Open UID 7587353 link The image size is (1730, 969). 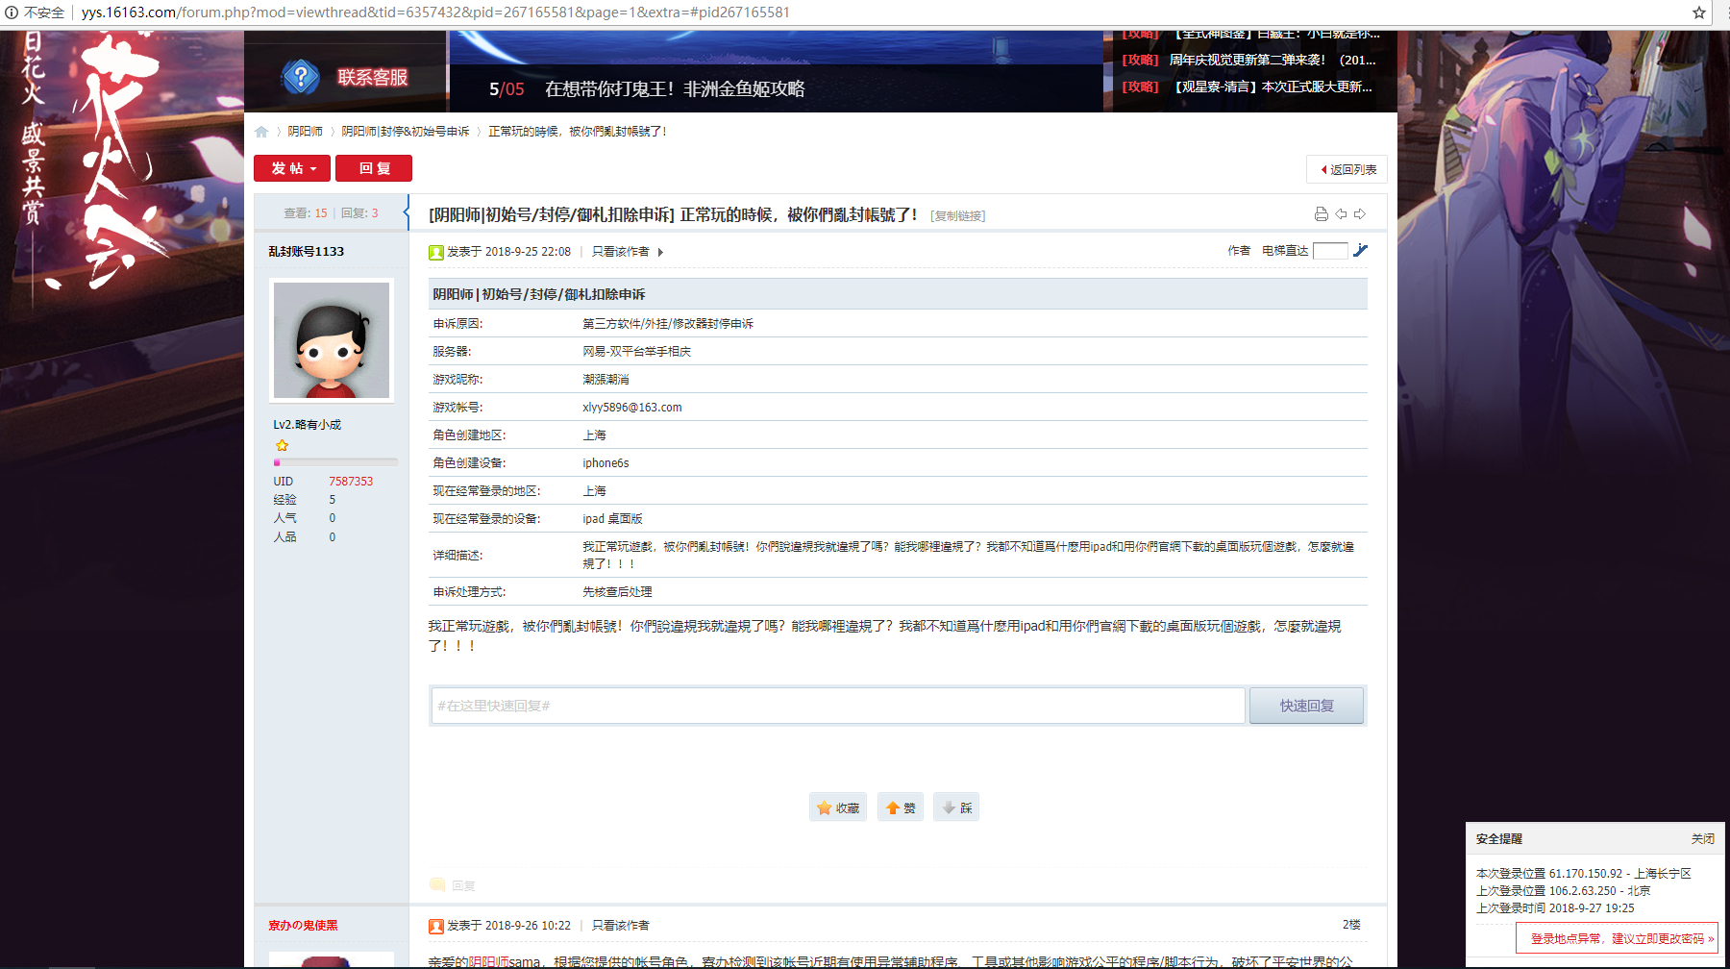tap(351, 482)
